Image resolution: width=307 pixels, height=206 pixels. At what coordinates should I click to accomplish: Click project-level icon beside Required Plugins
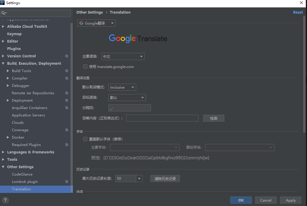pyautogui.click(x=67, y=145)
